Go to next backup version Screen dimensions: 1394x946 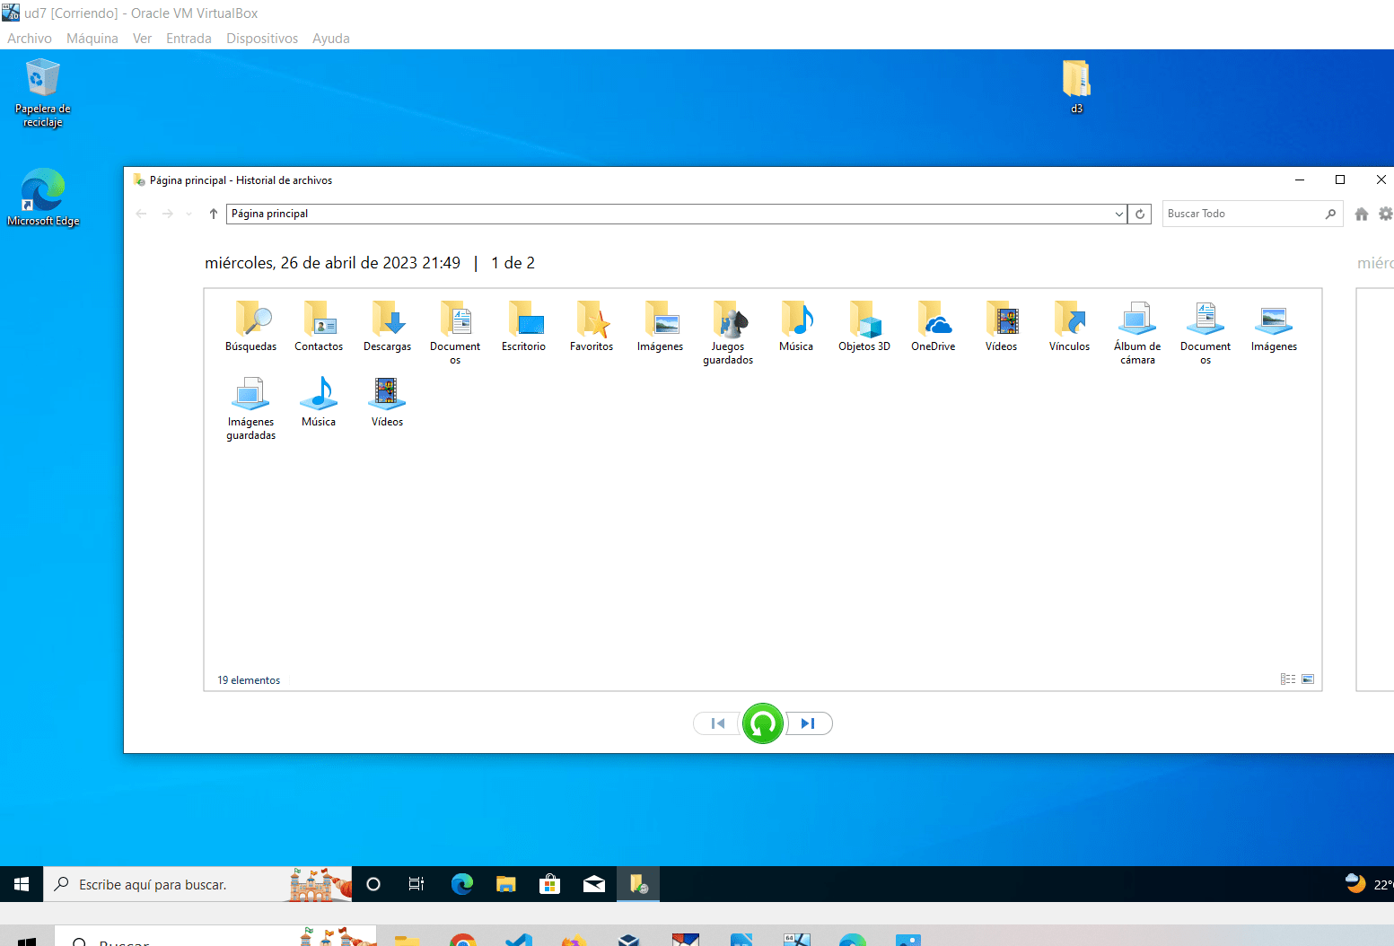[808, 723]
